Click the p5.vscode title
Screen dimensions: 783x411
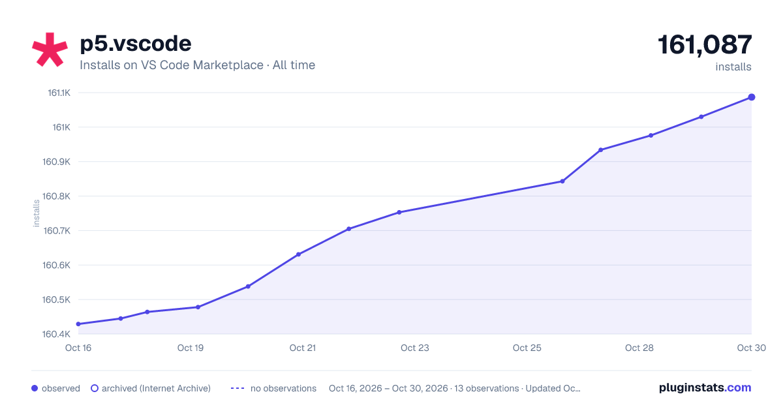(136, 43)
